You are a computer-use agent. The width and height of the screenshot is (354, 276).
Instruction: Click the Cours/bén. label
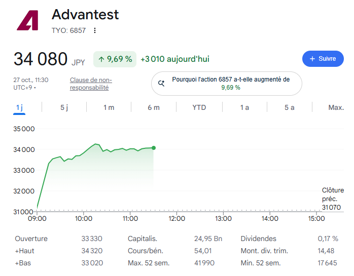146,251
